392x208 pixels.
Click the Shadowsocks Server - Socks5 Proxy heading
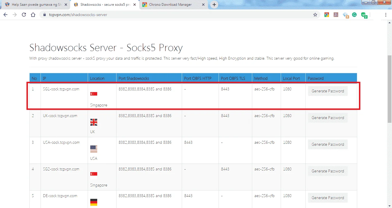tap(106, 48)
